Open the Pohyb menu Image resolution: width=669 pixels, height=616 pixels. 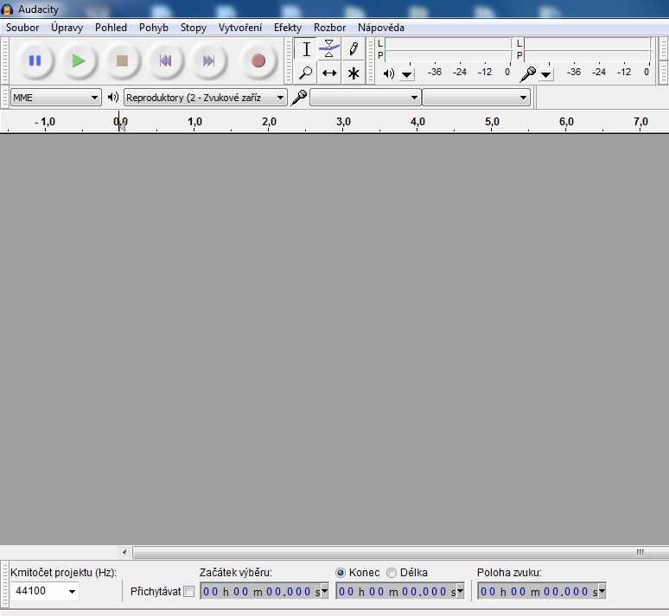pyautogui.click(x=154, y=28)
